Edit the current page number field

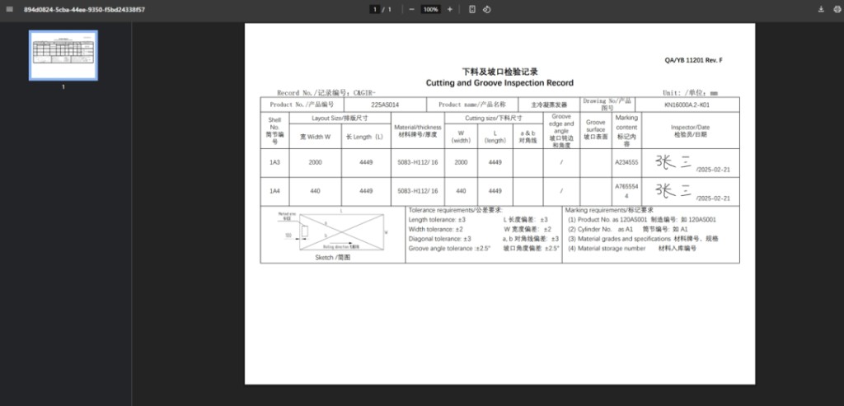tap(375, 9)
